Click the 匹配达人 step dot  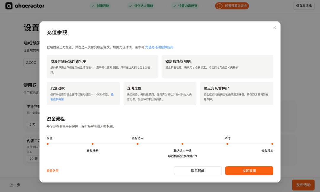pos(137,144)
